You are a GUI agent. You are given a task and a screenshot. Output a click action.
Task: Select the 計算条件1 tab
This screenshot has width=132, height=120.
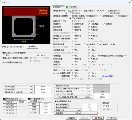click(x=58, y=7)
